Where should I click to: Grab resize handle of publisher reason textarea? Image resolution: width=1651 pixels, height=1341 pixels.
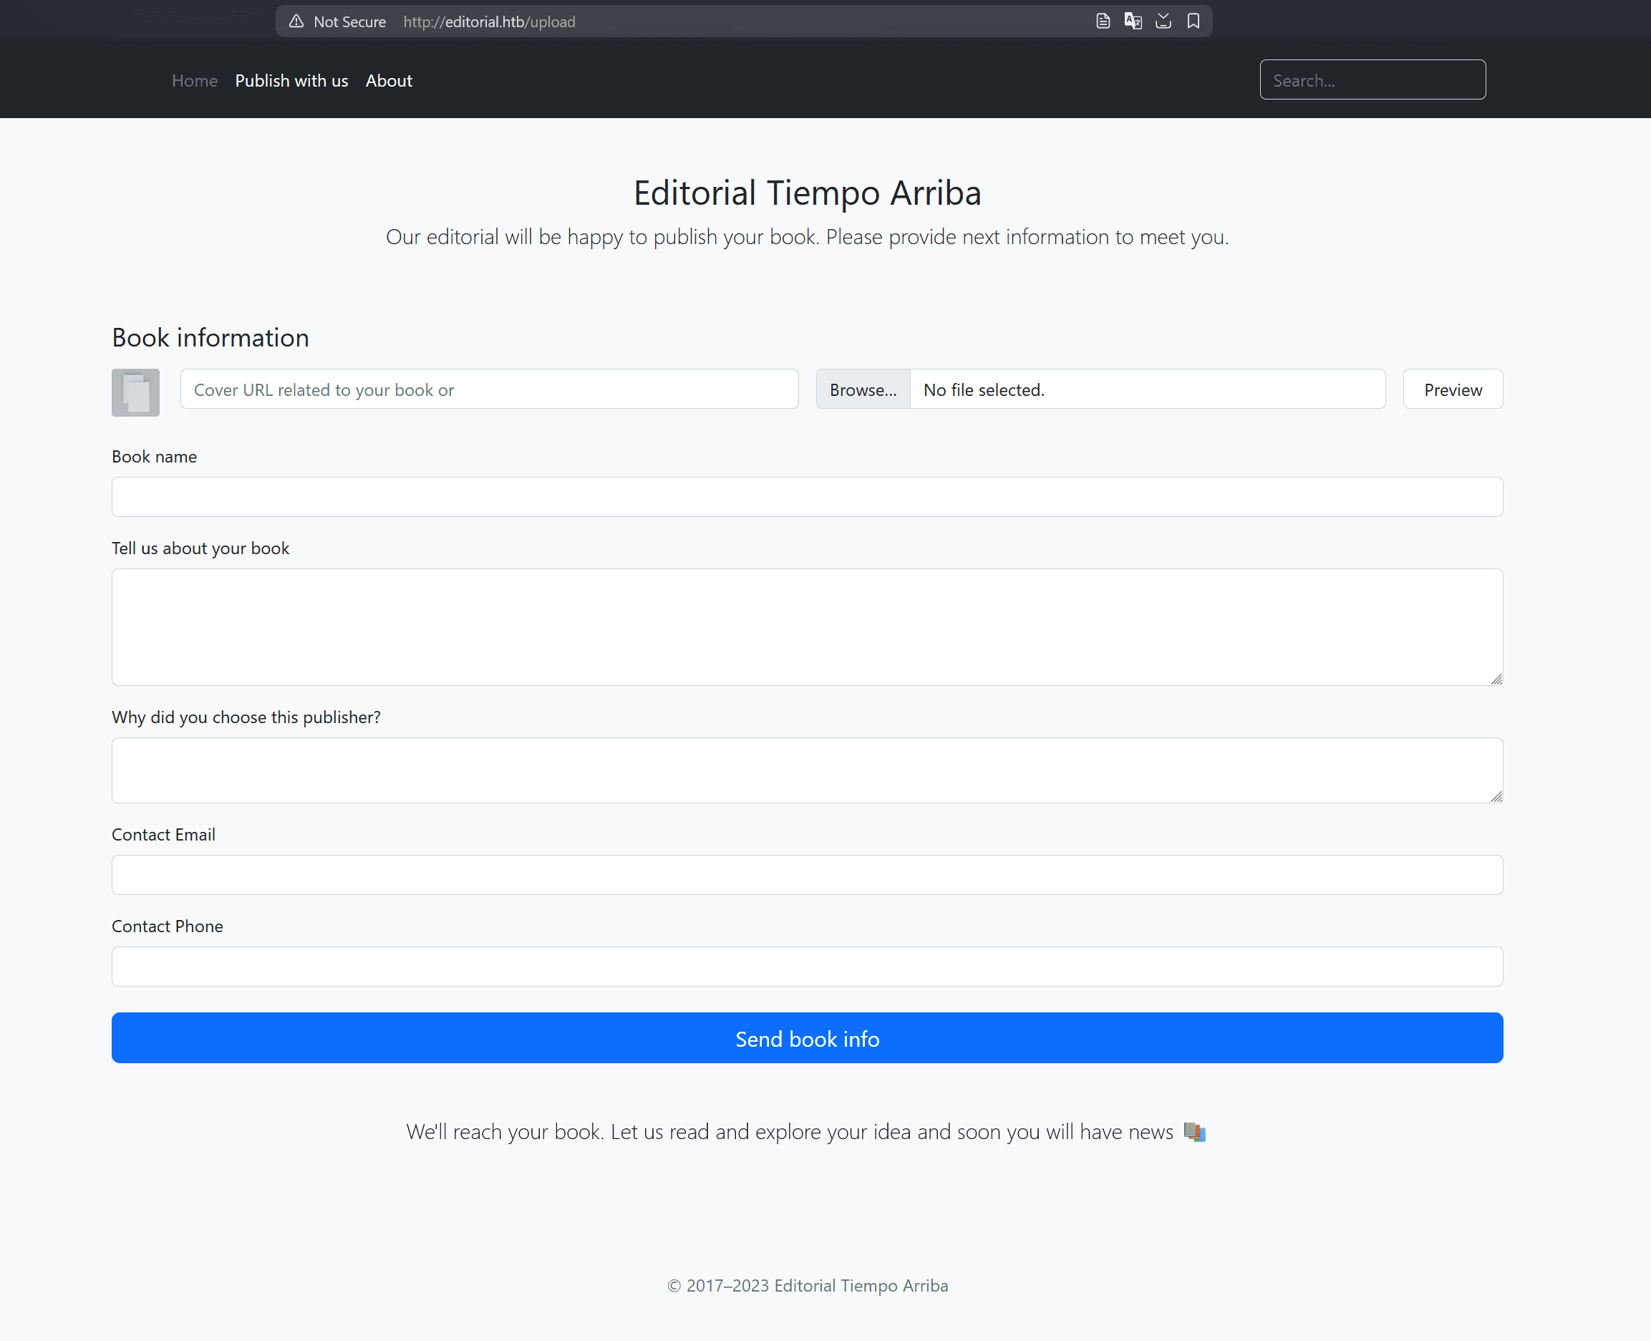[x=1496, y=796]
